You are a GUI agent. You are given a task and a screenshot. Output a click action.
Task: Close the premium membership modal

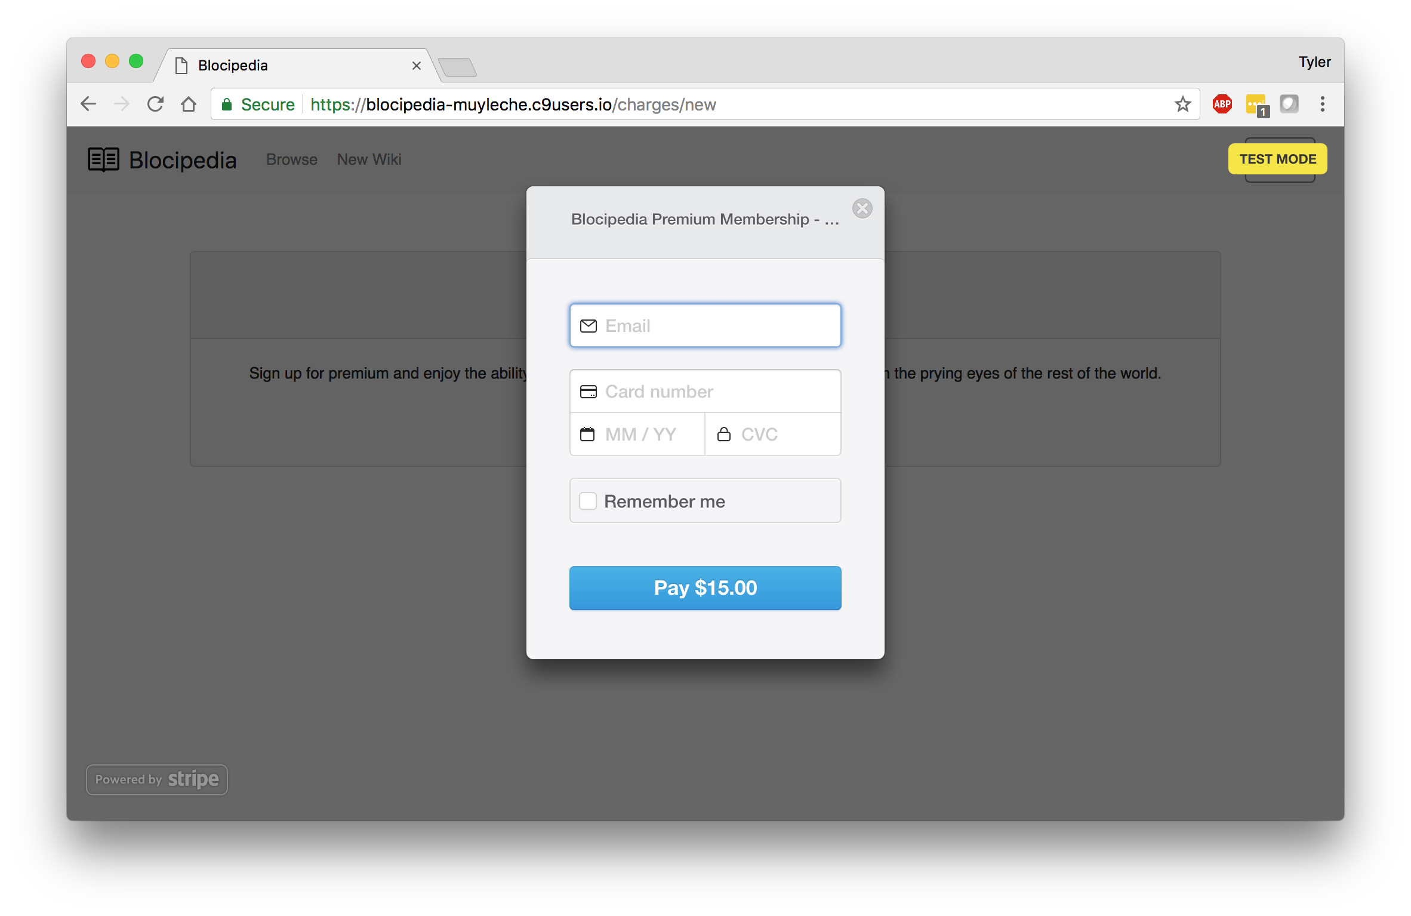click(863, 209)
